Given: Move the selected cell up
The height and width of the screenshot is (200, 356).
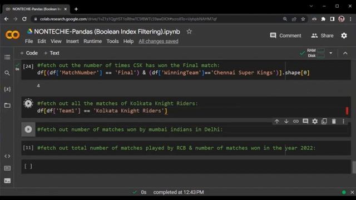Looking at the screenshot, I should (x=277, y=121).
